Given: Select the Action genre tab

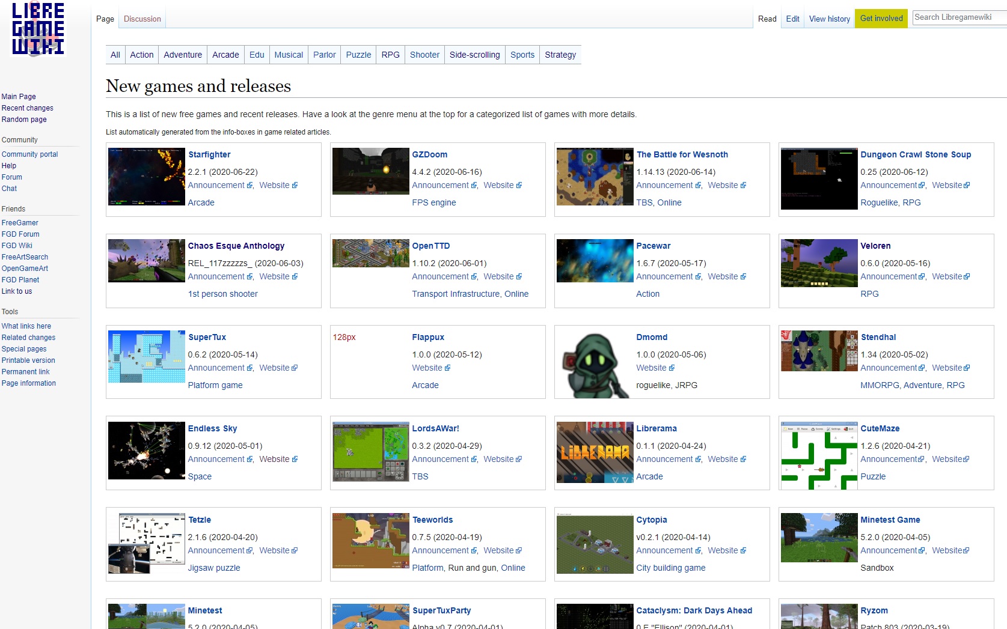Looking at the screenshot, I should coord(142,55).
